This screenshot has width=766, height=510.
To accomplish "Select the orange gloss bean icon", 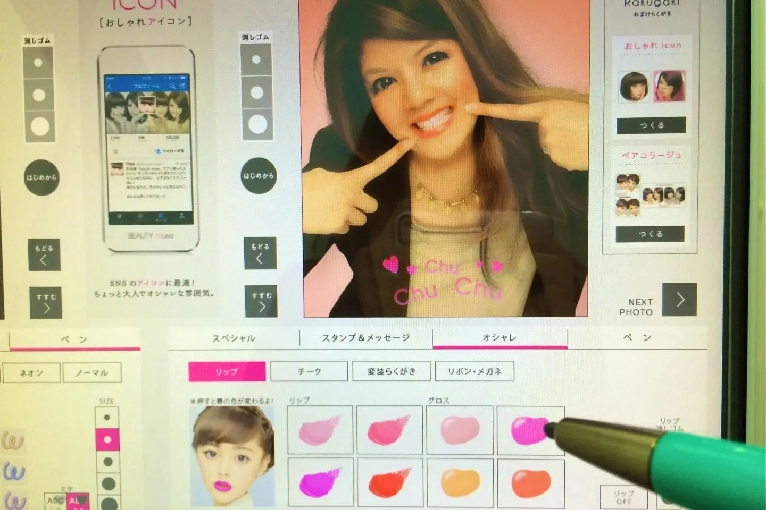I will tap(460, 483).
